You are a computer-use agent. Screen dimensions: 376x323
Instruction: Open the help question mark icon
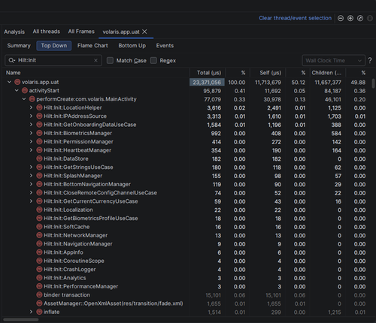370,60
